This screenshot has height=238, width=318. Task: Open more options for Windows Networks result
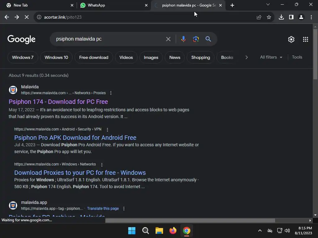coord(102,165)
